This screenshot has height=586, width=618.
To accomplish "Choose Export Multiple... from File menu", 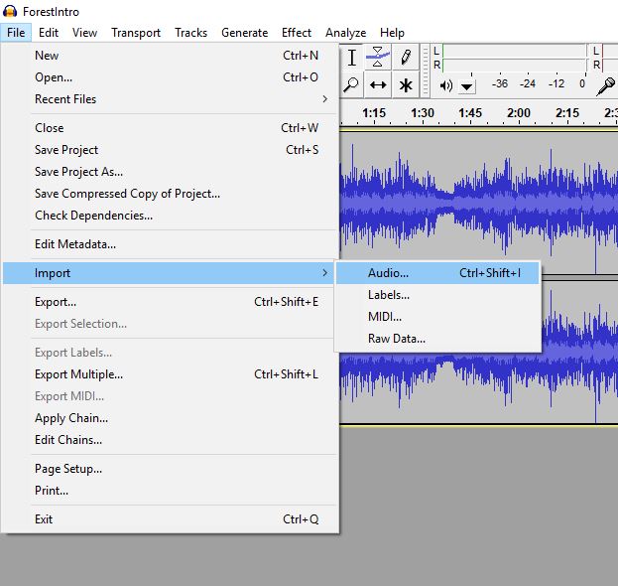I will tap(78, 374).
